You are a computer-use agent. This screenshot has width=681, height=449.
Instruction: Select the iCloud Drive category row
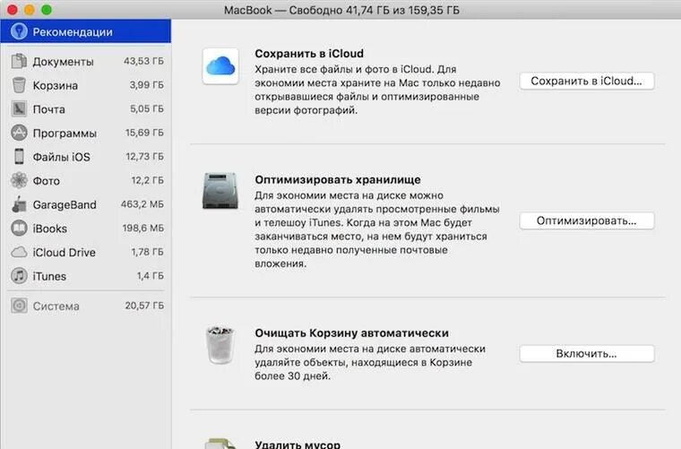point(86,252)
